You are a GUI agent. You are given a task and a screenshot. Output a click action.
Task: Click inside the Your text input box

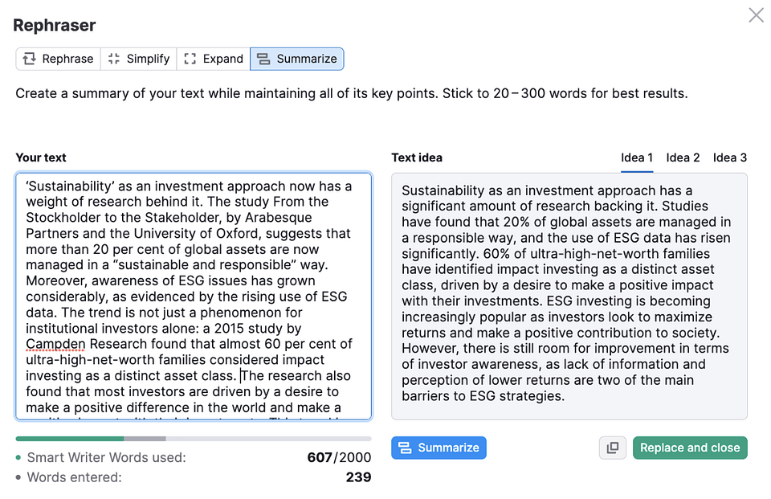pyautogui.click(x=194, y=297)
